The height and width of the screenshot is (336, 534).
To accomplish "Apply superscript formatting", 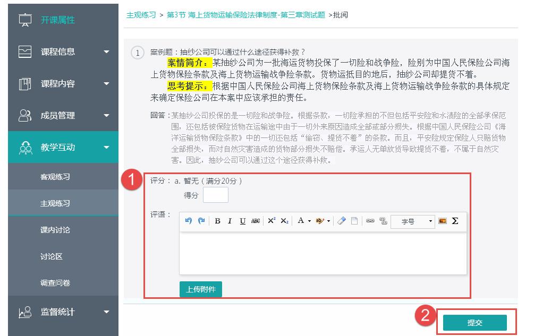I will (272, 221).
